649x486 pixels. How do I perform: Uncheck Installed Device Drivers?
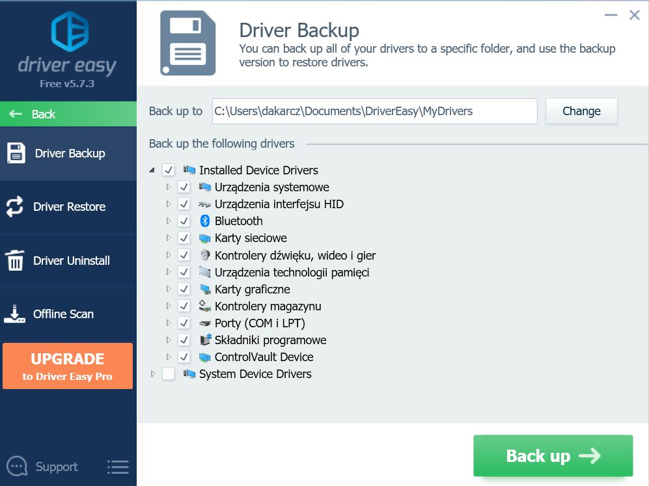click(168, 170)
